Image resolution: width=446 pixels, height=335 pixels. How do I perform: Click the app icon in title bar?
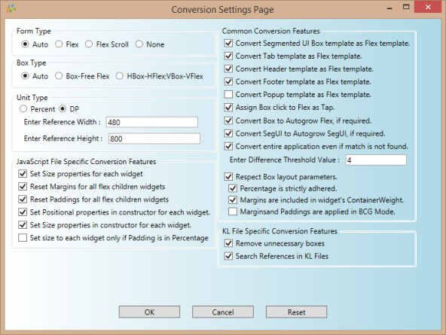[x=11, y=9]
